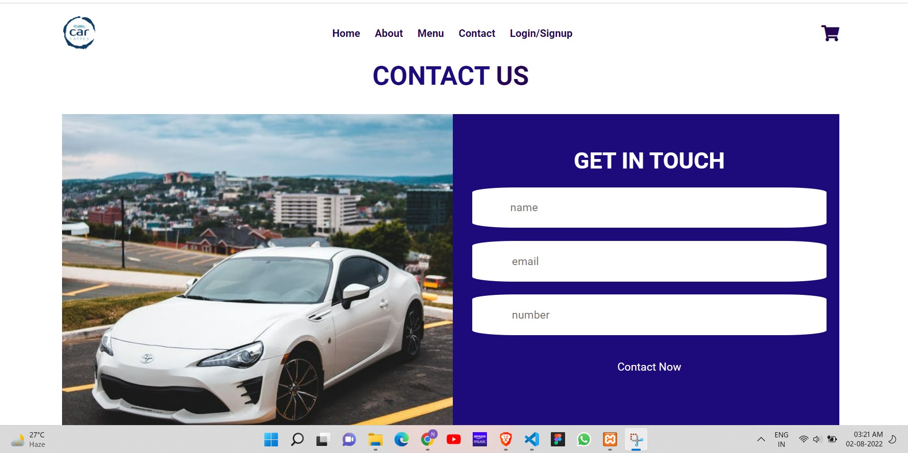Viewport: 908px width, 453px height.
Task: Open YouTube from the taskbar
Action: coord(453,440)
